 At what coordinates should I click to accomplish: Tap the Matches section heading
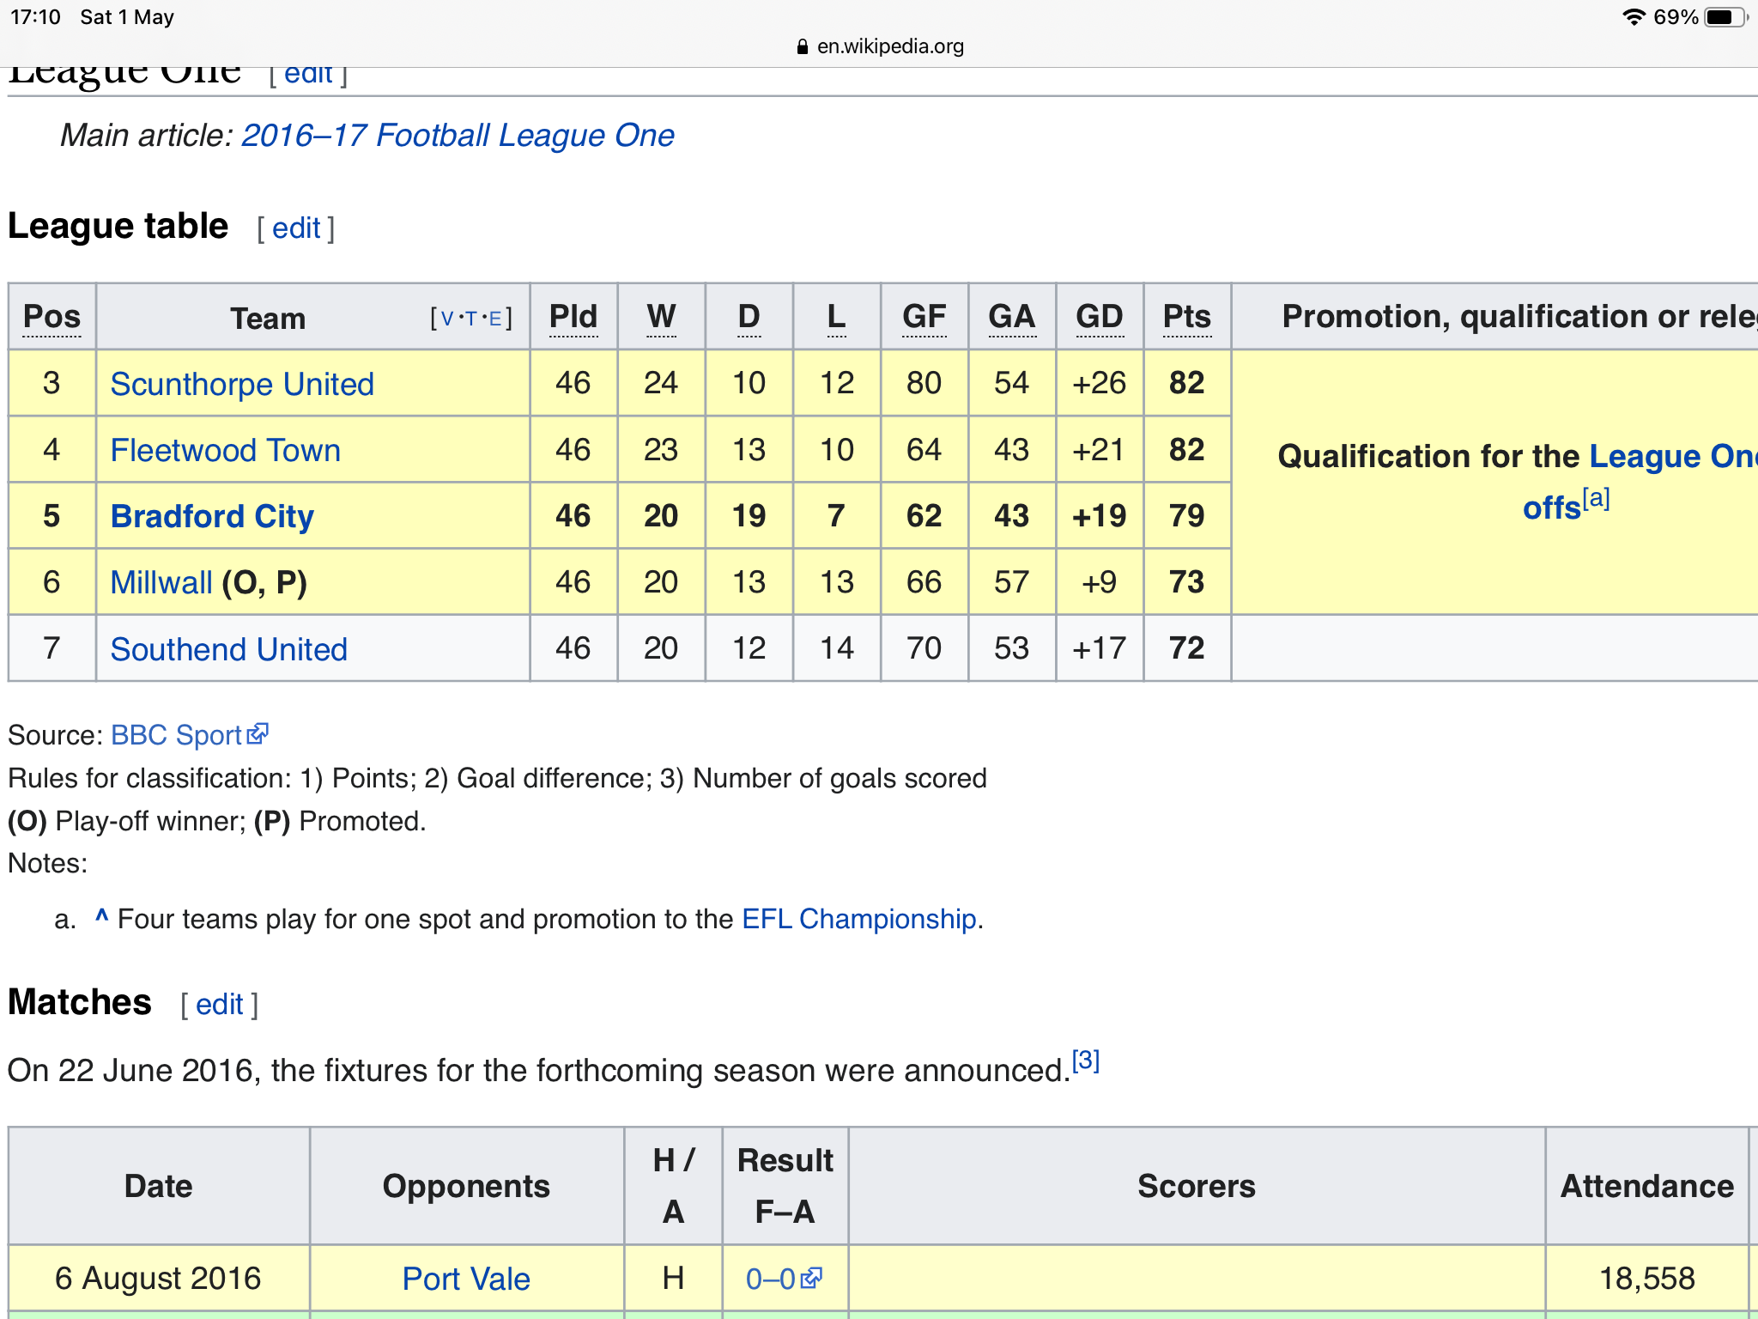(80, 1002)
